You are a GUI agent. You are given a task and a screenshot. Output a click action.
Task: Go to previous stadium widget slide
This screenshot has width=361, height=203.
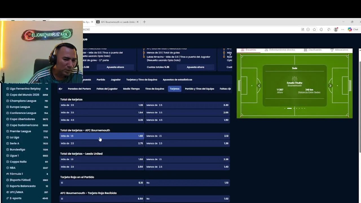click(x=259, y=86)
